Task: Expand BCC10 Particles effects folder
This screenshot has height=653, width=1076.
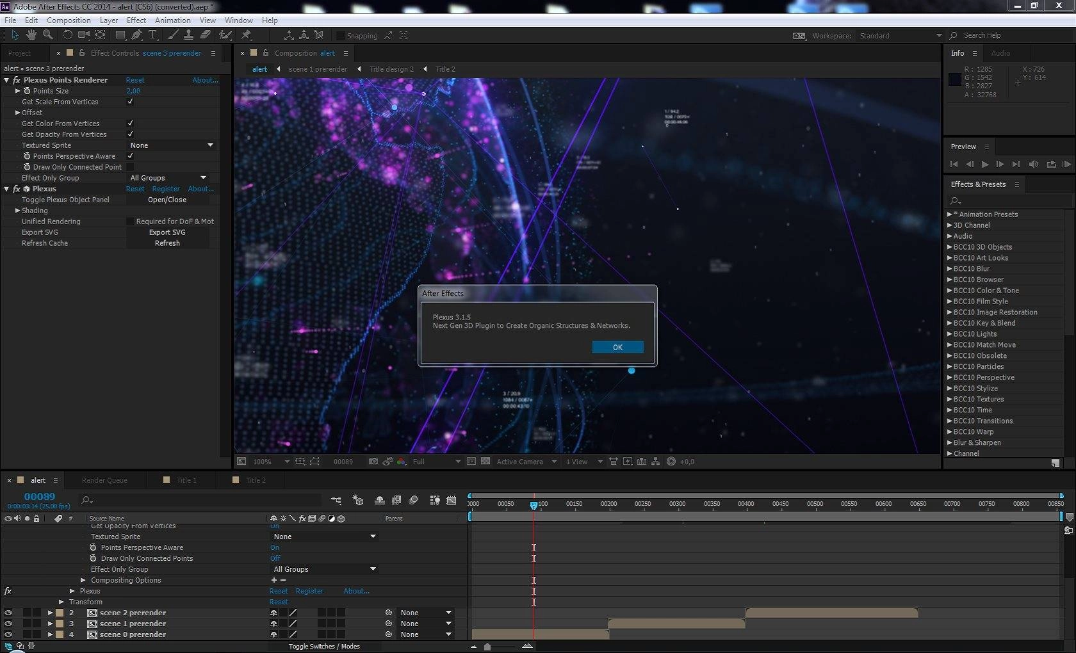Action: [950, 366]
